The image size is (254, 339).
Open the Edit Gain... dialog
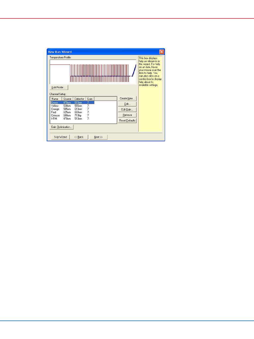[x=127, y=109]
